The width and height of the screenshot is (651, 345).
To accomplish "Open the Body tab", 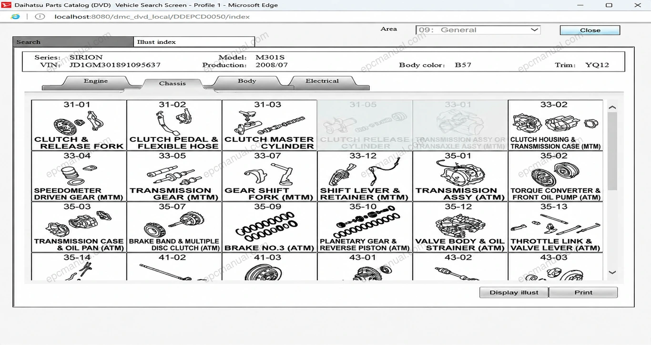I will click(247, 82).
